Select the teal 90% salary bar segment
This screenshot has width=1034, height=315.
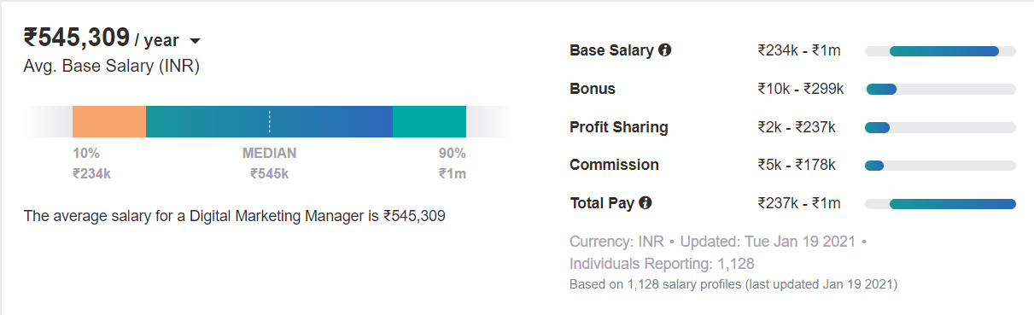[x=429, y=121]
